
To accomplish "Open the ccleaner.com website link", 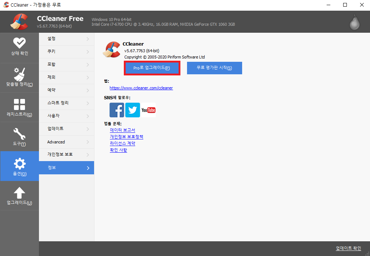I will 141,88.
